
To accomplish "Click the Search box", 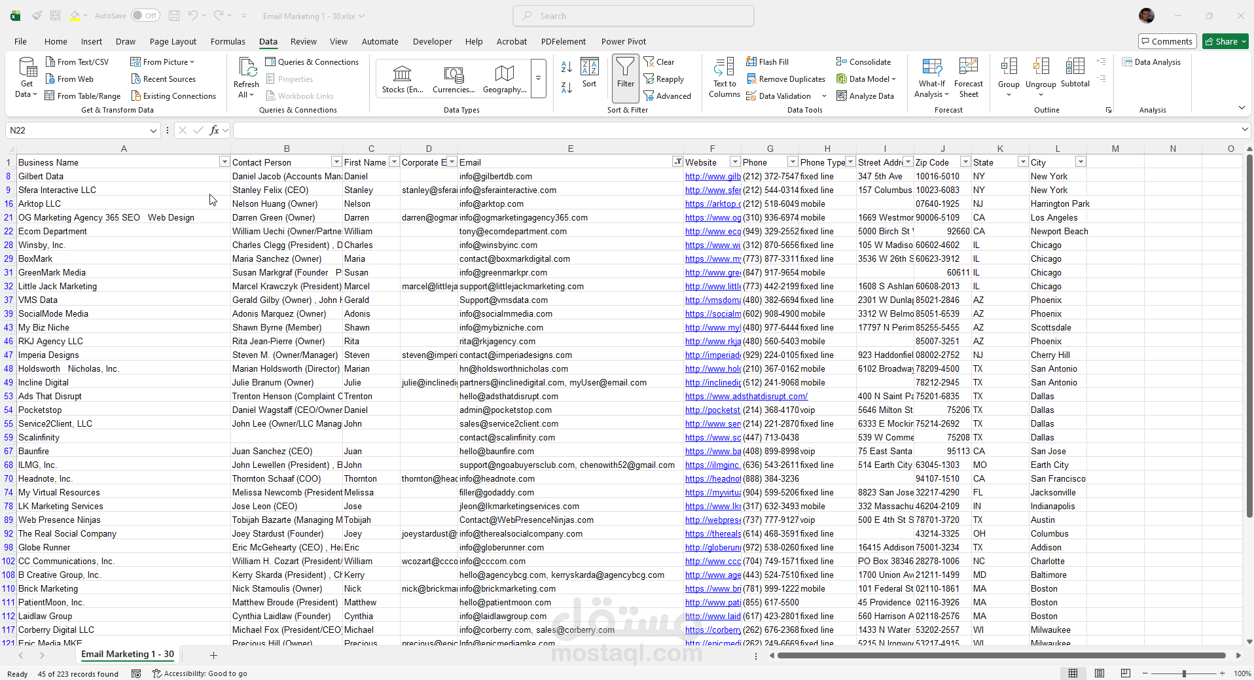I will pos(634,16).
